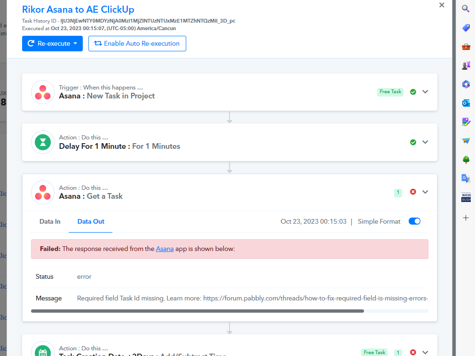Open the Rikor Asana to AE ClickUp workflow title
The image size is (475, 356).
78,9
